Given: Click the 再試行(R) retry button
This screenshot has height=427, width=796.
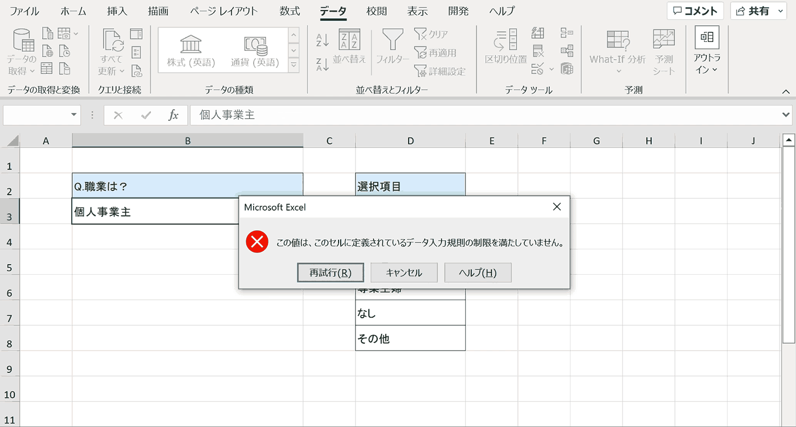Looking at the screenshot, I should click(x=331, y=273).
